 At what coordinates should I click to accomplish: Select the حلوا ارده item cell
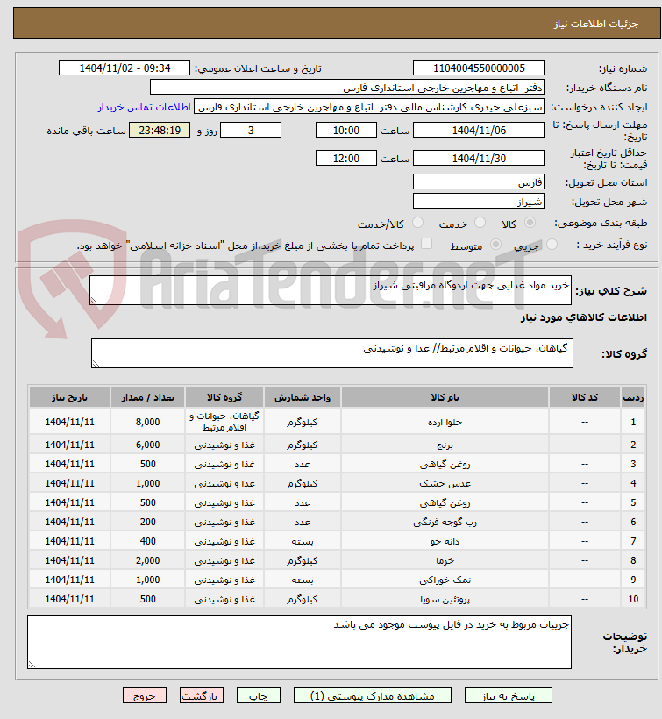pyautogui.click(x=445, y=422)
